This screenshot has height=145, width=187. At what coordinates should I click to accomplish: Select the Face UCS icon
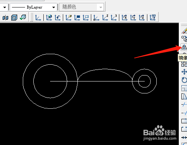coord(68,18)
